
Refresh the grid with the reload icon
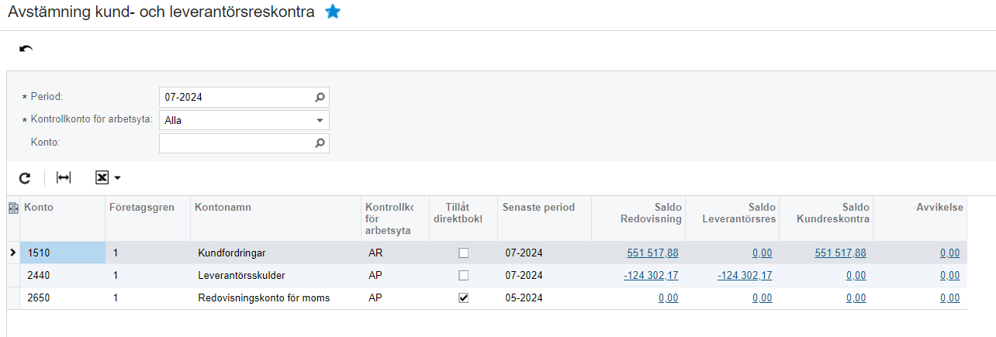tap(25, 177)
